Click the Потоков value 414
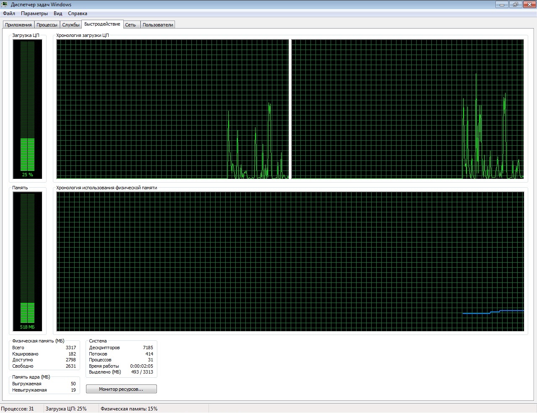The width and height of the screenshot is (537, 413). tap(149, 354)
